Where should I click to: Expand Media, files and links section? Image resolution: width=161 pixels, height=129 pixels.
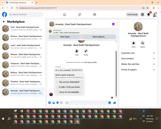138,64
